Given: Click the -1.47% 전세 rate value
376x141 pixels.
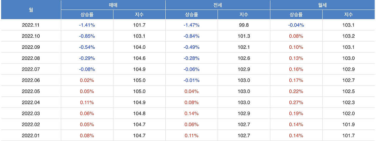Looking at the screenshot, I should [192, 25].
